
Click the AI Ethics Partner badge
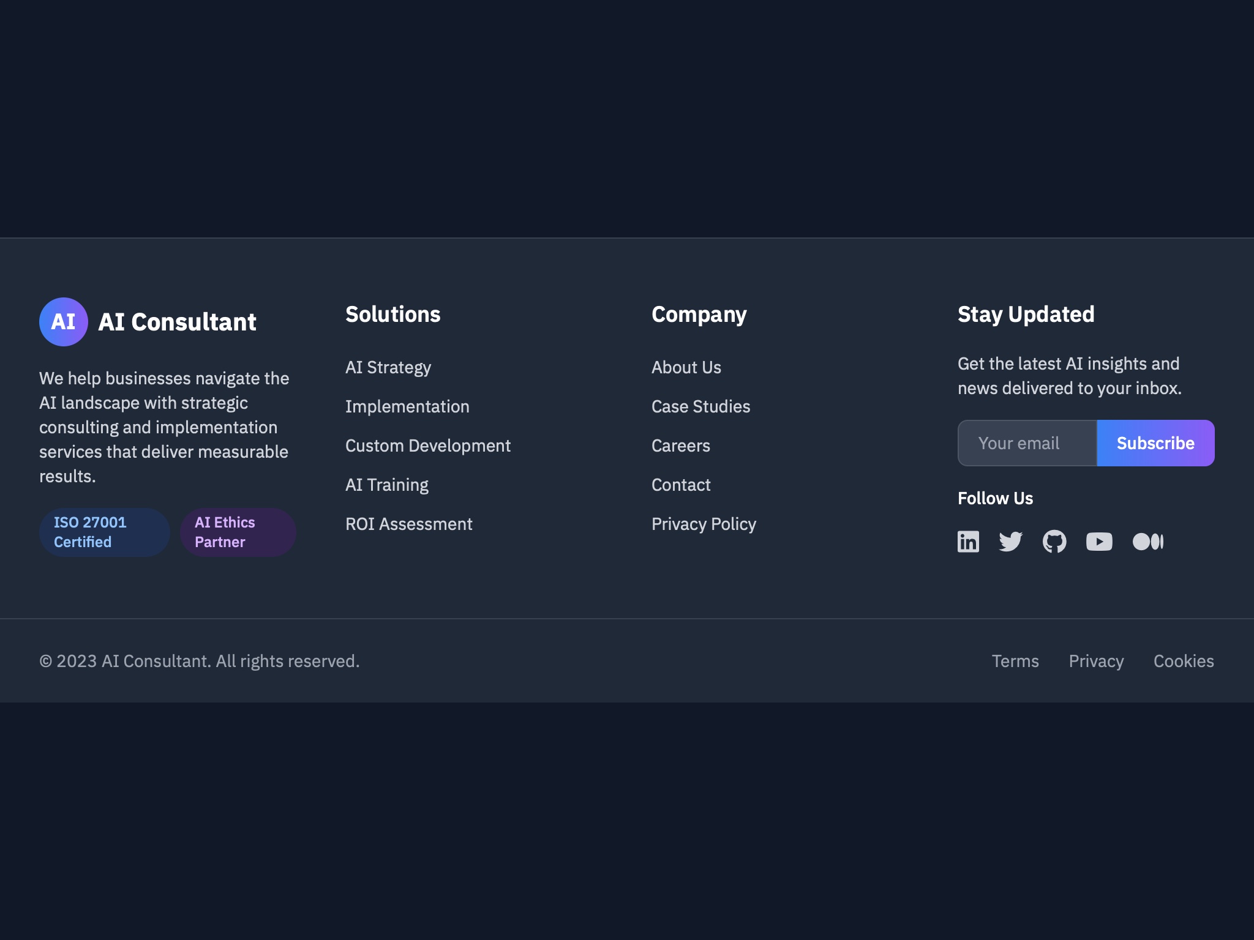click(x=237, y=532)
